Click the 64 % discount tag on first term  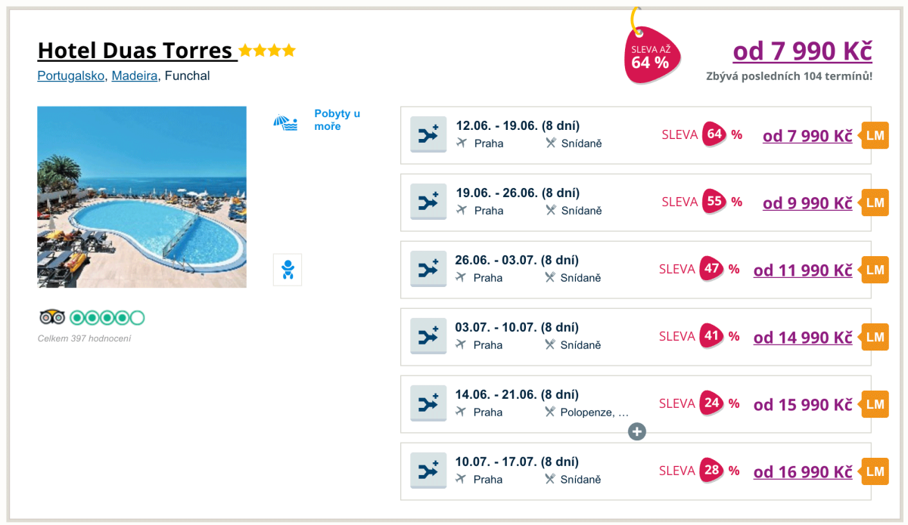(714, 134)
